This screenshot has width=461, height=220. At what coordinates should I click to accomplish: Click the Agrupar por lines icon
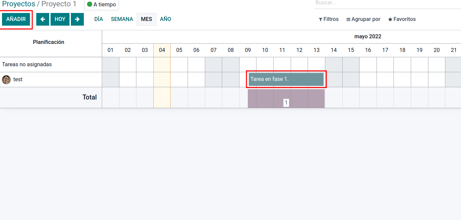[x=348, y=19]
